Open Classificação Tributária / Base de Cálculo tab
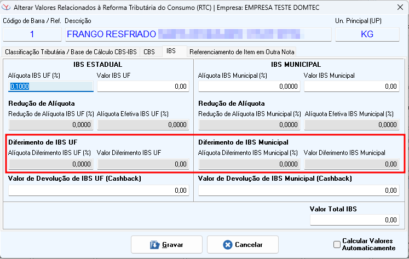Viewport: 409px width, 259px height. tap(70, 52)
